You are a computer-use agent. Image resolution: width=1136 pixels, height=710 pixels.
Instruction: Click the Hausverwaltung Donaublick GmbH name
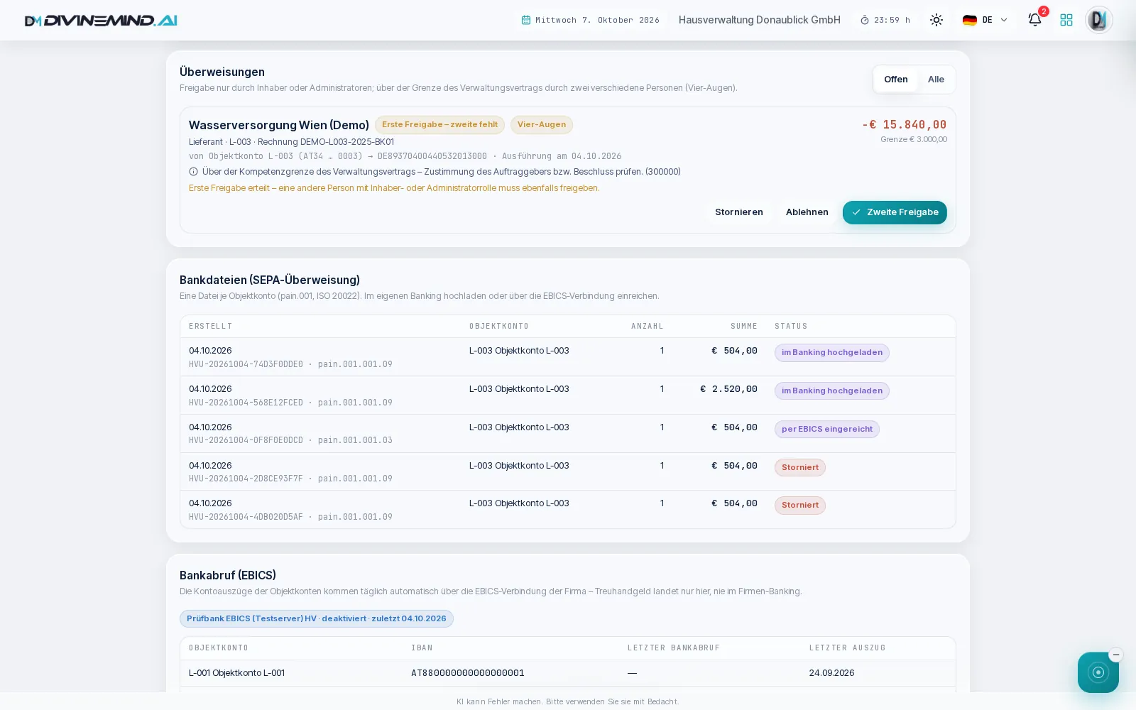pyautogui.click(x=760, y=20)
